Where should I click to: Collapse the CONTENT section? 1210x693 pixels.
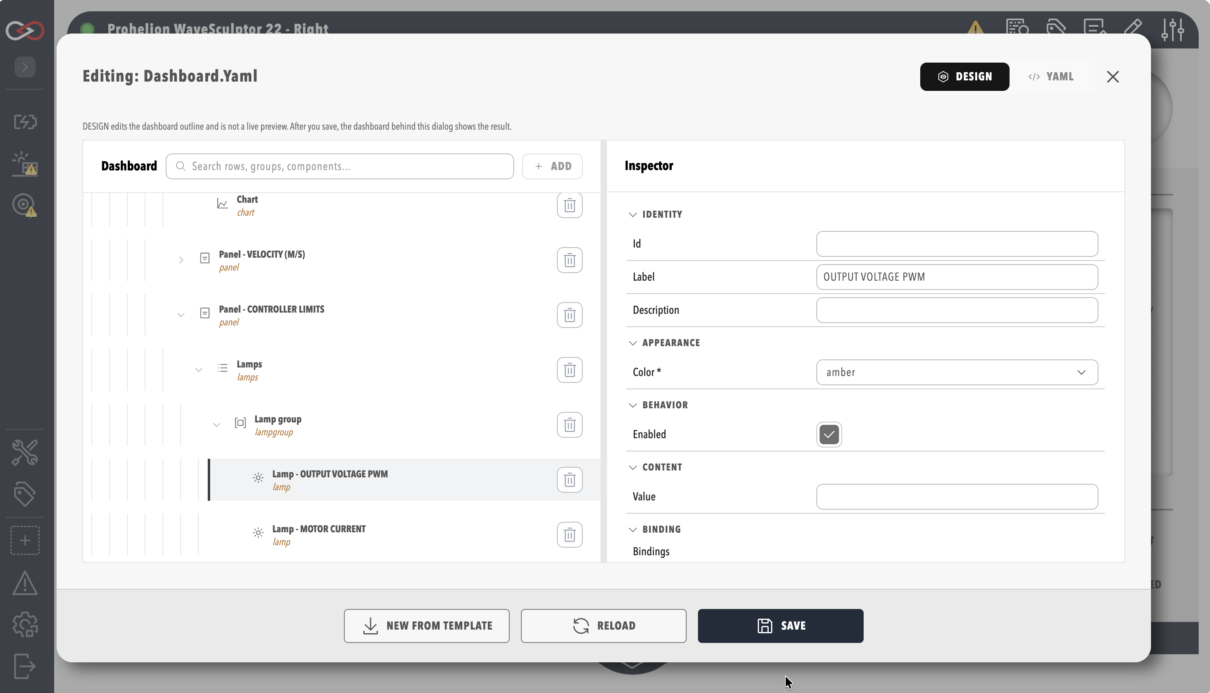632,467
